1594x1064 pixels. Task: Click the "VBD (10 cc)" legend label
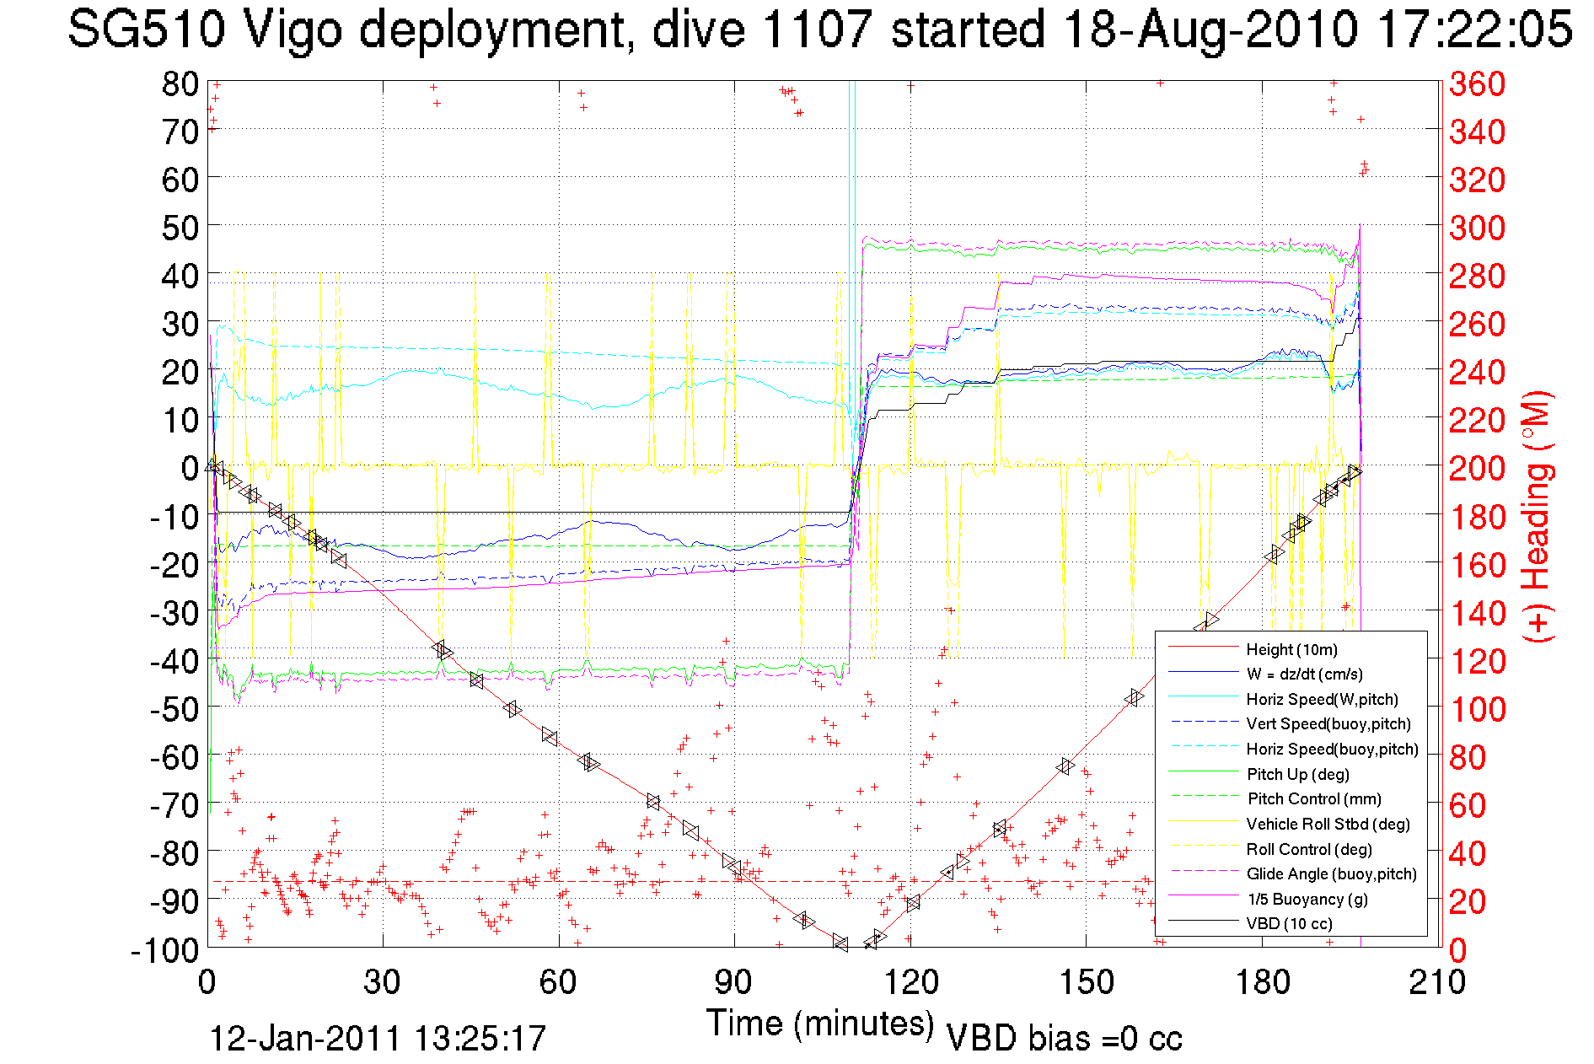pos(1289,923)
